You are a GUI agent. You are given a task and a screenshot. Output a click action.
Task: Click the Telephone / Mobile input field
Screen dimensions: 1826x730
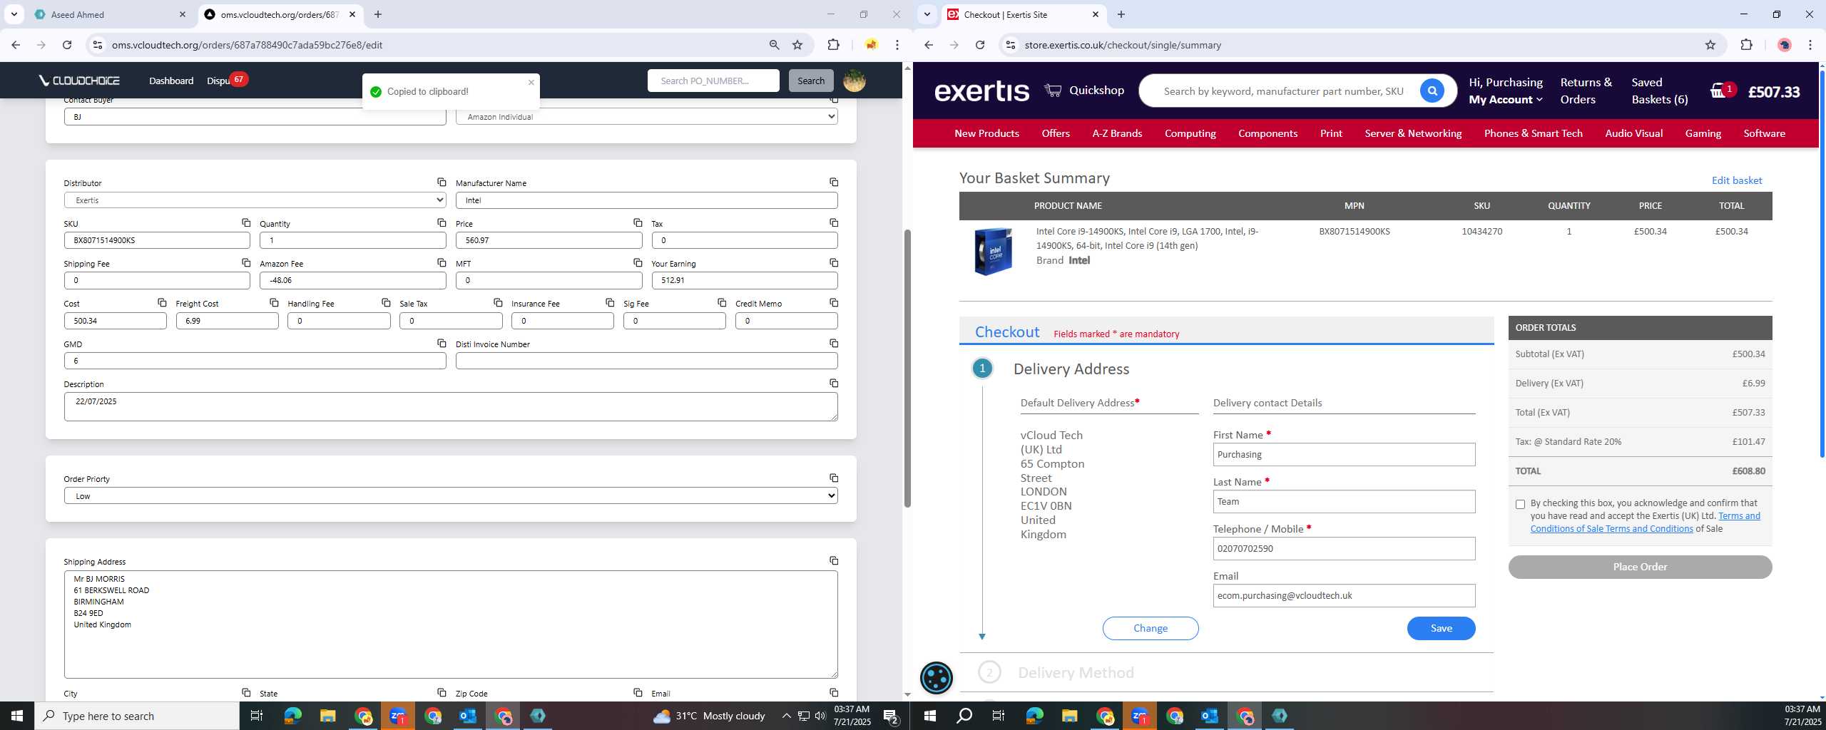[1344, 548]
